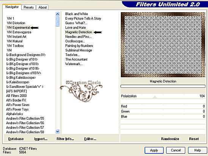
Task: Select &<BKg Designer sf10 II> category
Action: (x=22, y=64)
